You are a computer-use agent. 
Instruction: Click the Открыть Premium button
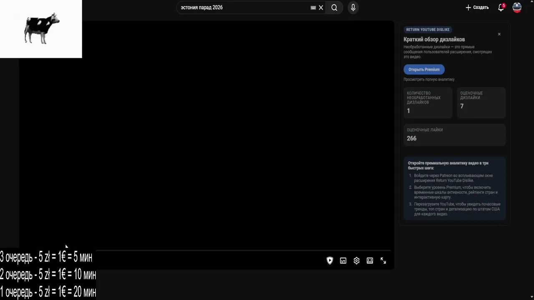pos(424,70)
